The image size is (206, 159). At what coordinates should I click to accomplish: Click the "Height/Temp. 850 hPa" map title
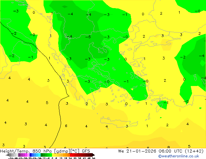pyautogui.click(x=25, y=151)
